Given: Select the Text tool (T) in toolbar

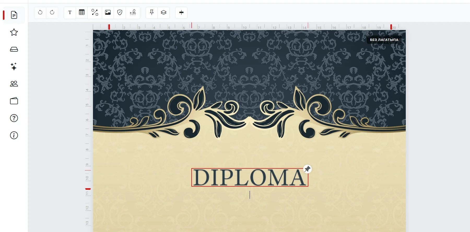Looking at the screenshot, I should [x=70, y=12].
